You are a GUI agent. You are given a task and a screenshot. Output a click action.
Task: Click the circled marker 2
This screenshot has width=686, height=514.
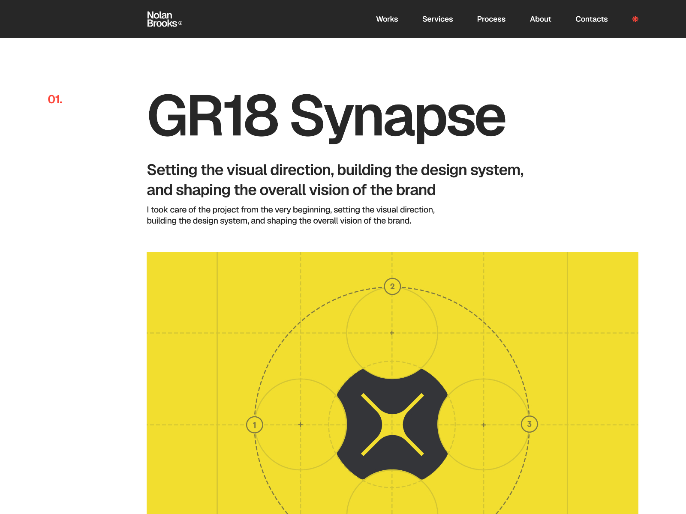[392, 286]
